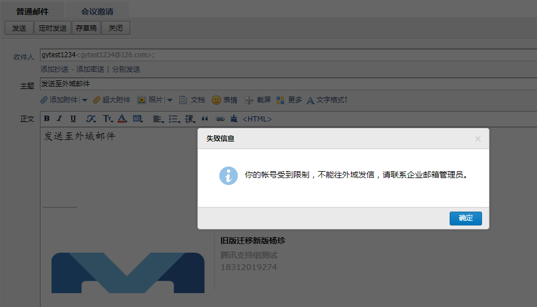The width and height of the screenshot is (537, 307).
Task: Toggle bold text formatting
Action: coord(47,119)
